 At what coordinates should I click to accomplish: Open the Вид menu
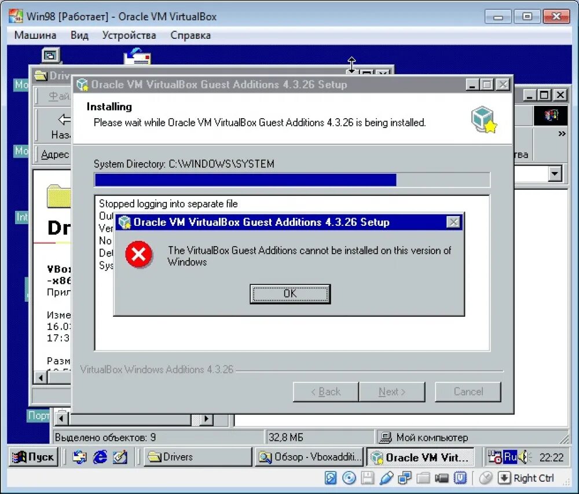tap(79, 35)
